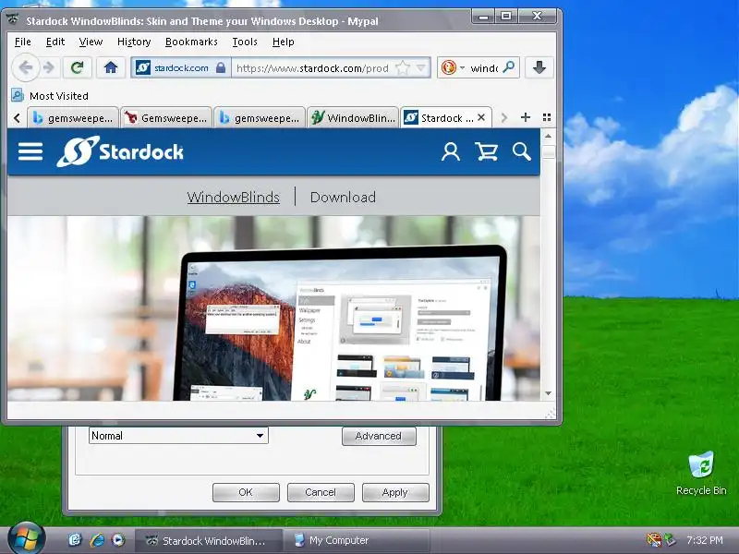
Task: Open the Bookmarks menu
Action: [x=191, y=42]
